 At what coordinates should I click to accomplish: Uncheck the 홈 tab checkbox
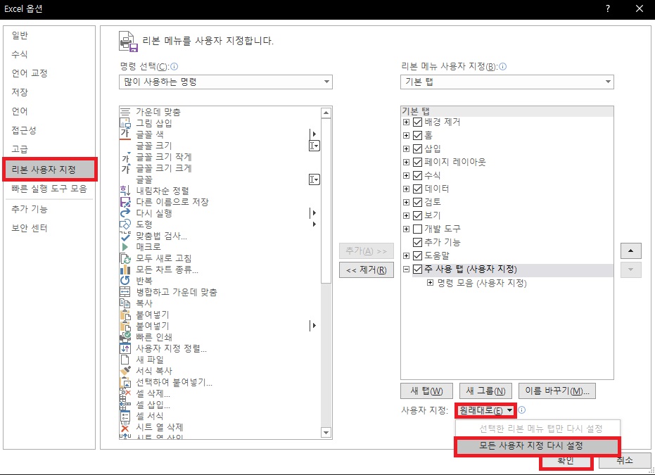click(417, 135)
